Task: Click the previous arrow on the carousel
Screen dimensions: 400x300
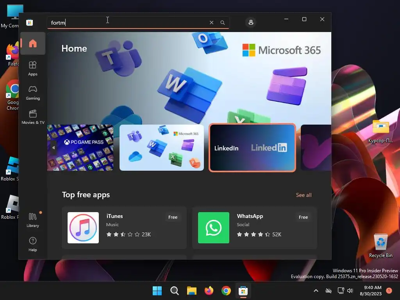Action: pos(53,147)
